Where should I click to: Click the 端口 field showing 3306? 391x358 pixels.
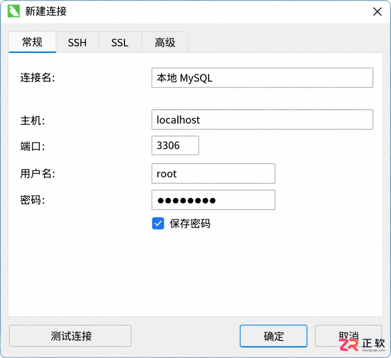click(x=175, y=145)
